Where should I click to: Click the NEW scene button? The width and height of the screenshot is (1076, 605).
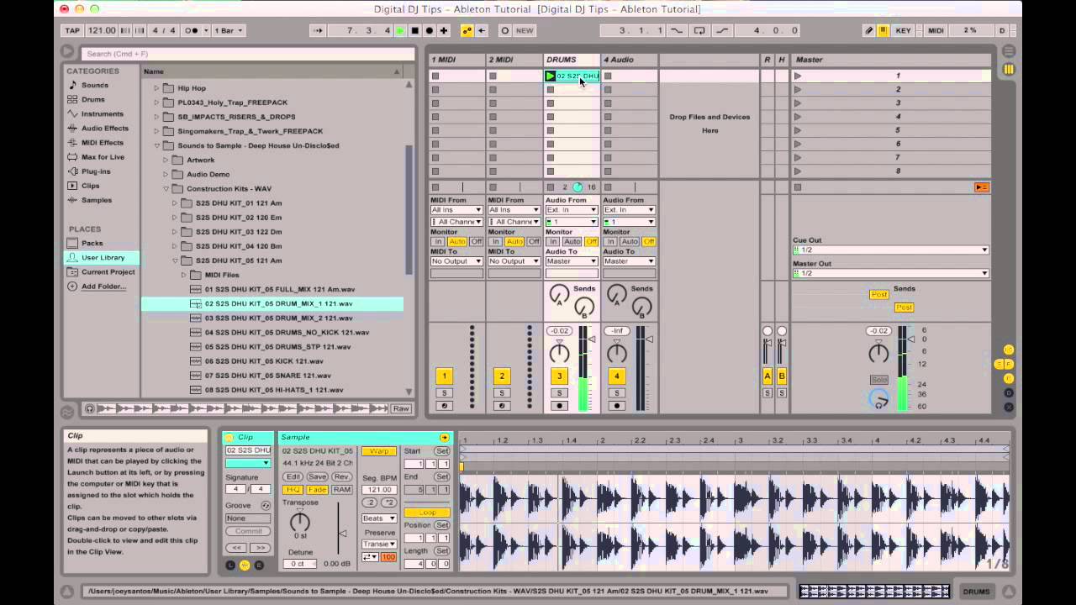click(x=525, y=30)
